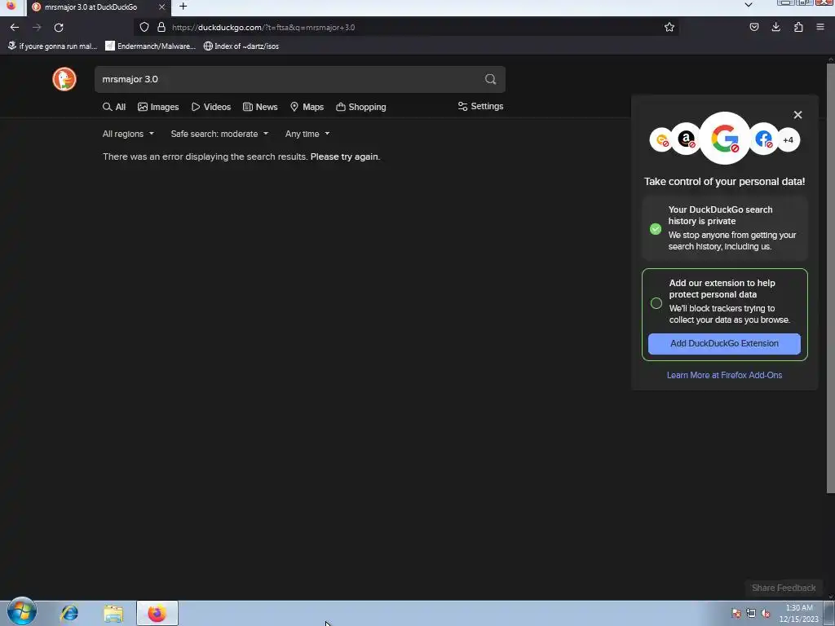Open the Endermanch/Malware bookmark
This screenshot has width=835, height=626.
(151, 46)
